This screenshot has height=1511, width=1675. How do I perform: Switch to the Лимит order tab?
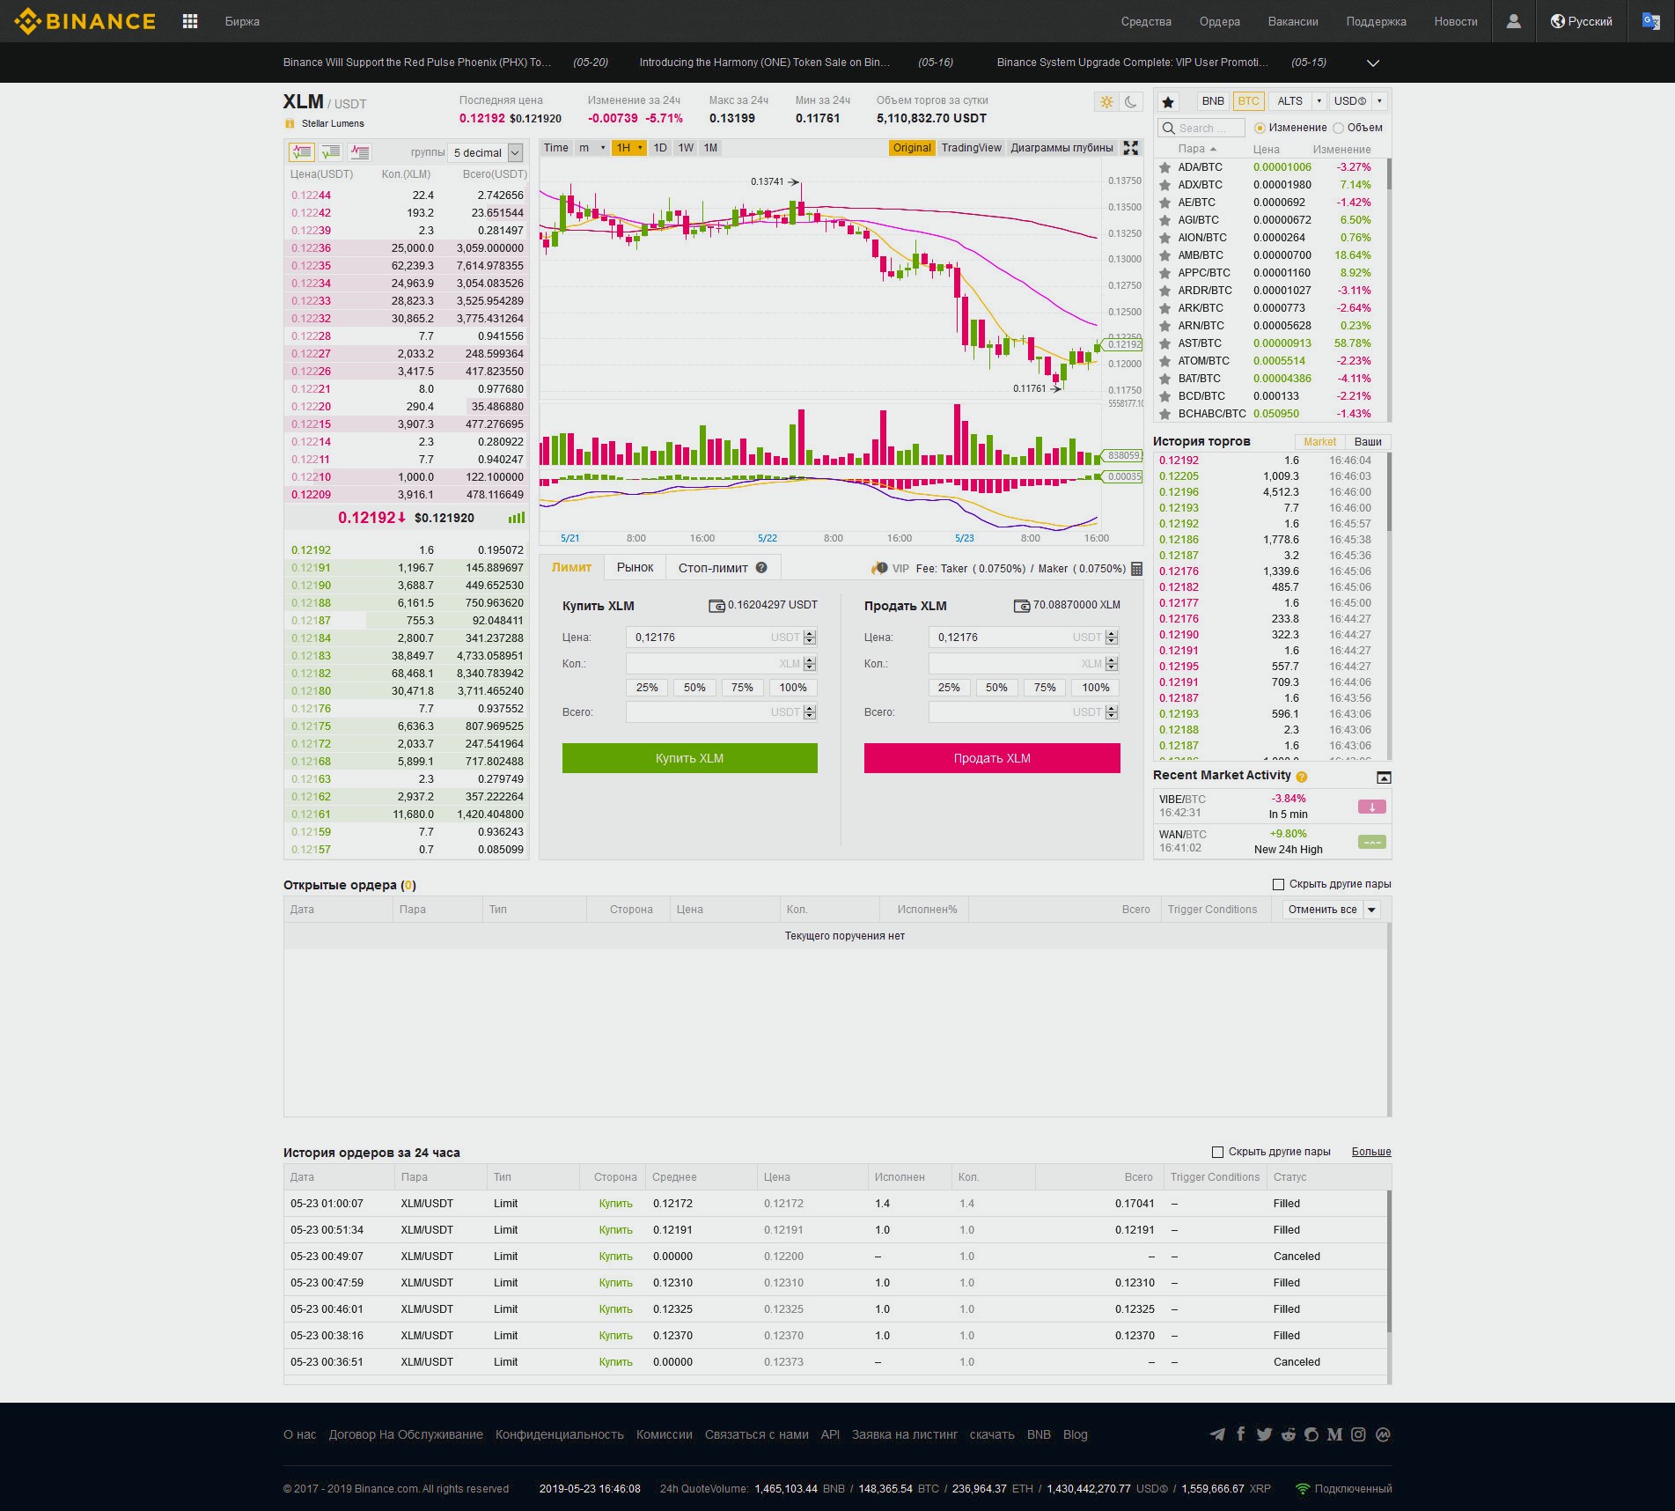point(571,568)
